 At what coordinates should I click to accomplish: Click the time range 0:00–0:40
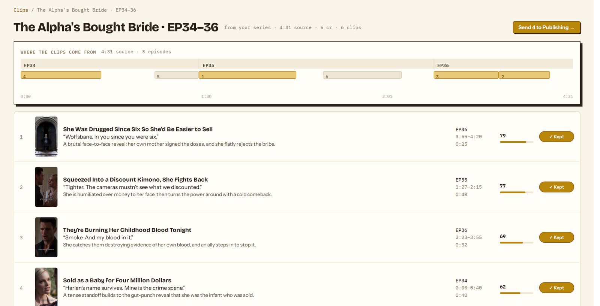coord(469,288)
